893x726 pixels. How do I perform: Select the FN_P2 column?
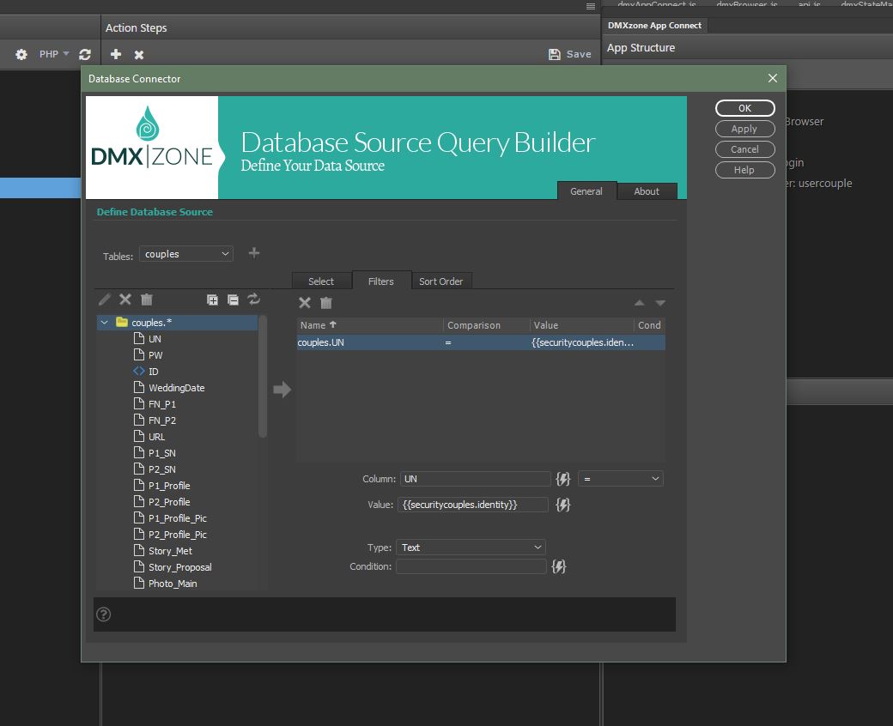pos(162,420)
